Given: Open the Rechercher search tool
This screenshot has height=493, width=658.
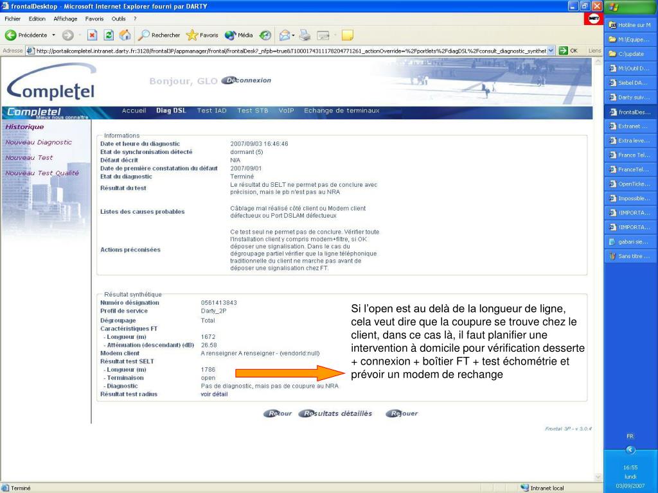Looking at the screenshot, I should (x=159, y=35).
